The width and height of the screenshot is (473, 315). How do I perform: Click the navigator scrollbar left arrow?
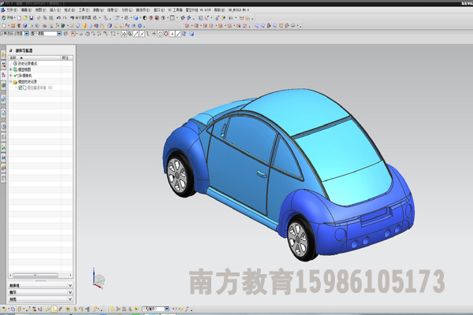pos(10,275)
